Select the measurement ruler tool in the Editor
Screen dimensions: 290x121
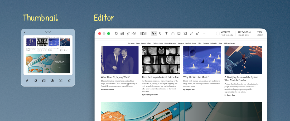[x=173, y=33]
